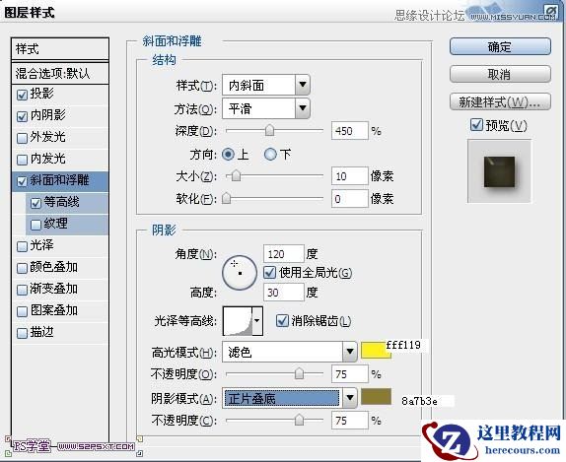Select 样式 at top of list
The width and height of the screenshot is (566, 462).
coord(60,48)
